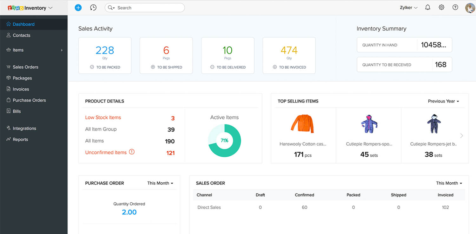Click the help question mark icon

pyautogui.click(x=455, y=8)
